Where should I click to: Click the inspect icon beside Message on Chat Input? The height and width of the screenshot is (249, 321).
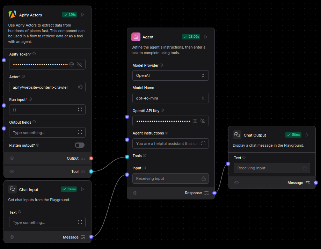pyautogui.click(x=83, y=237)
